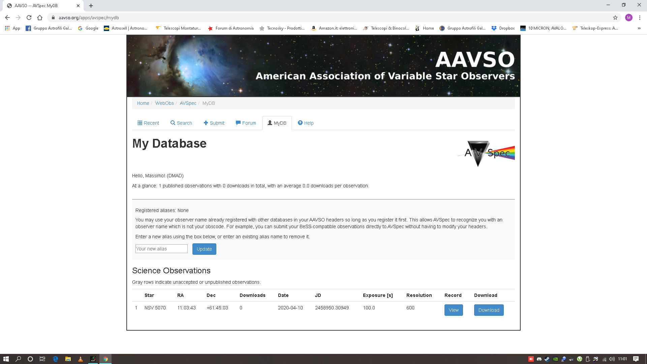Click the JD value 2458950.30949
This screenshot has height=364, width=647.
(332, 308)
